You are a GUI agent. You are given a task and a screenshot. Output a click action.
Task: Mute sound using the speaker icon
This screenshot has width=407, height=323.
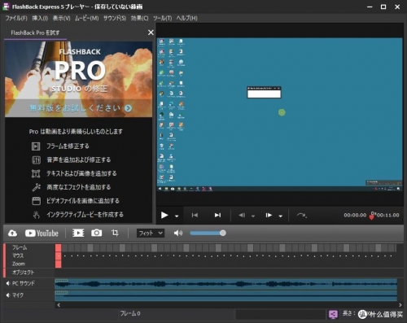(178, 233)
